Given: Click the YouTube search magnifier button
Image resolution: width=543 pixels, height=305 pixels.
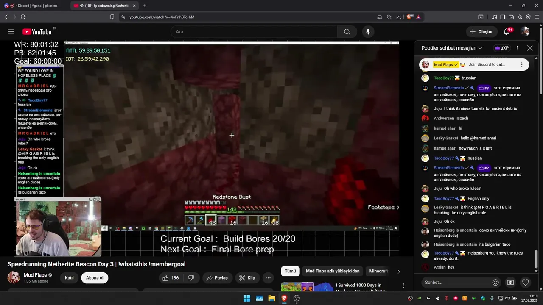Looking at the screenshot, I should [x=347, y=32].
